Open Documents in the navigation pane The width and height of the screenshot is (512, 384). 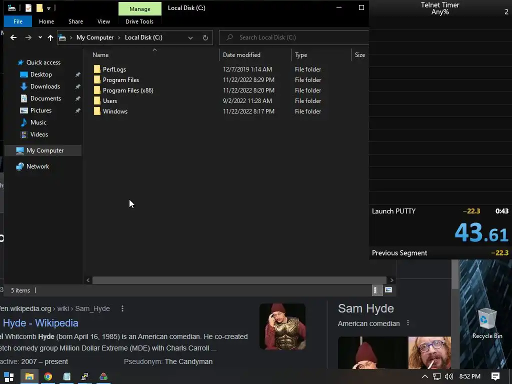click(45, 98)
